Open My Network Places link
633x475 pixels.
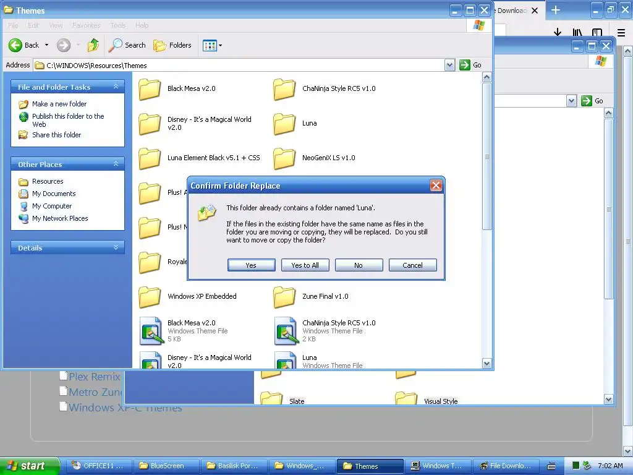[60, 218]
